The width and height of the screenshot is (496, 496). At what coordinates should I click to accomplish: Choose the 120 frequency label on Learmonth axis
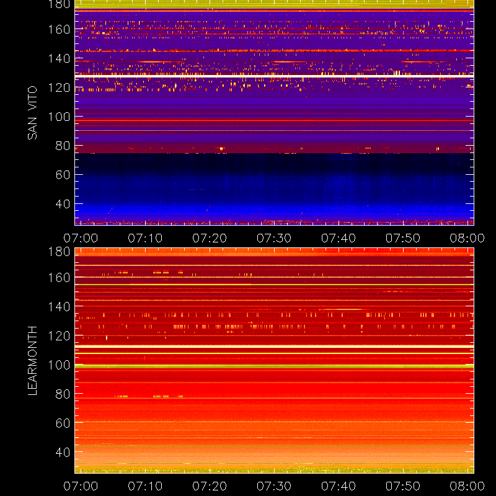pos(59,336)
